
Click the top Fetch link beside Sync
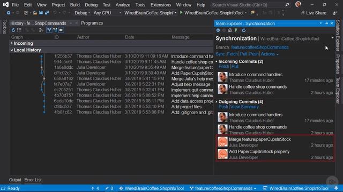click(x=232, y=54)
